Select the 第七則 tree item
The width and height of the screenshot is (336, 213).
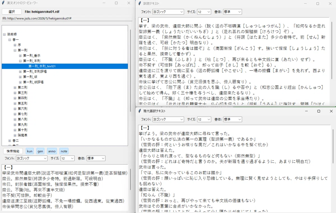tap(22, 114)
